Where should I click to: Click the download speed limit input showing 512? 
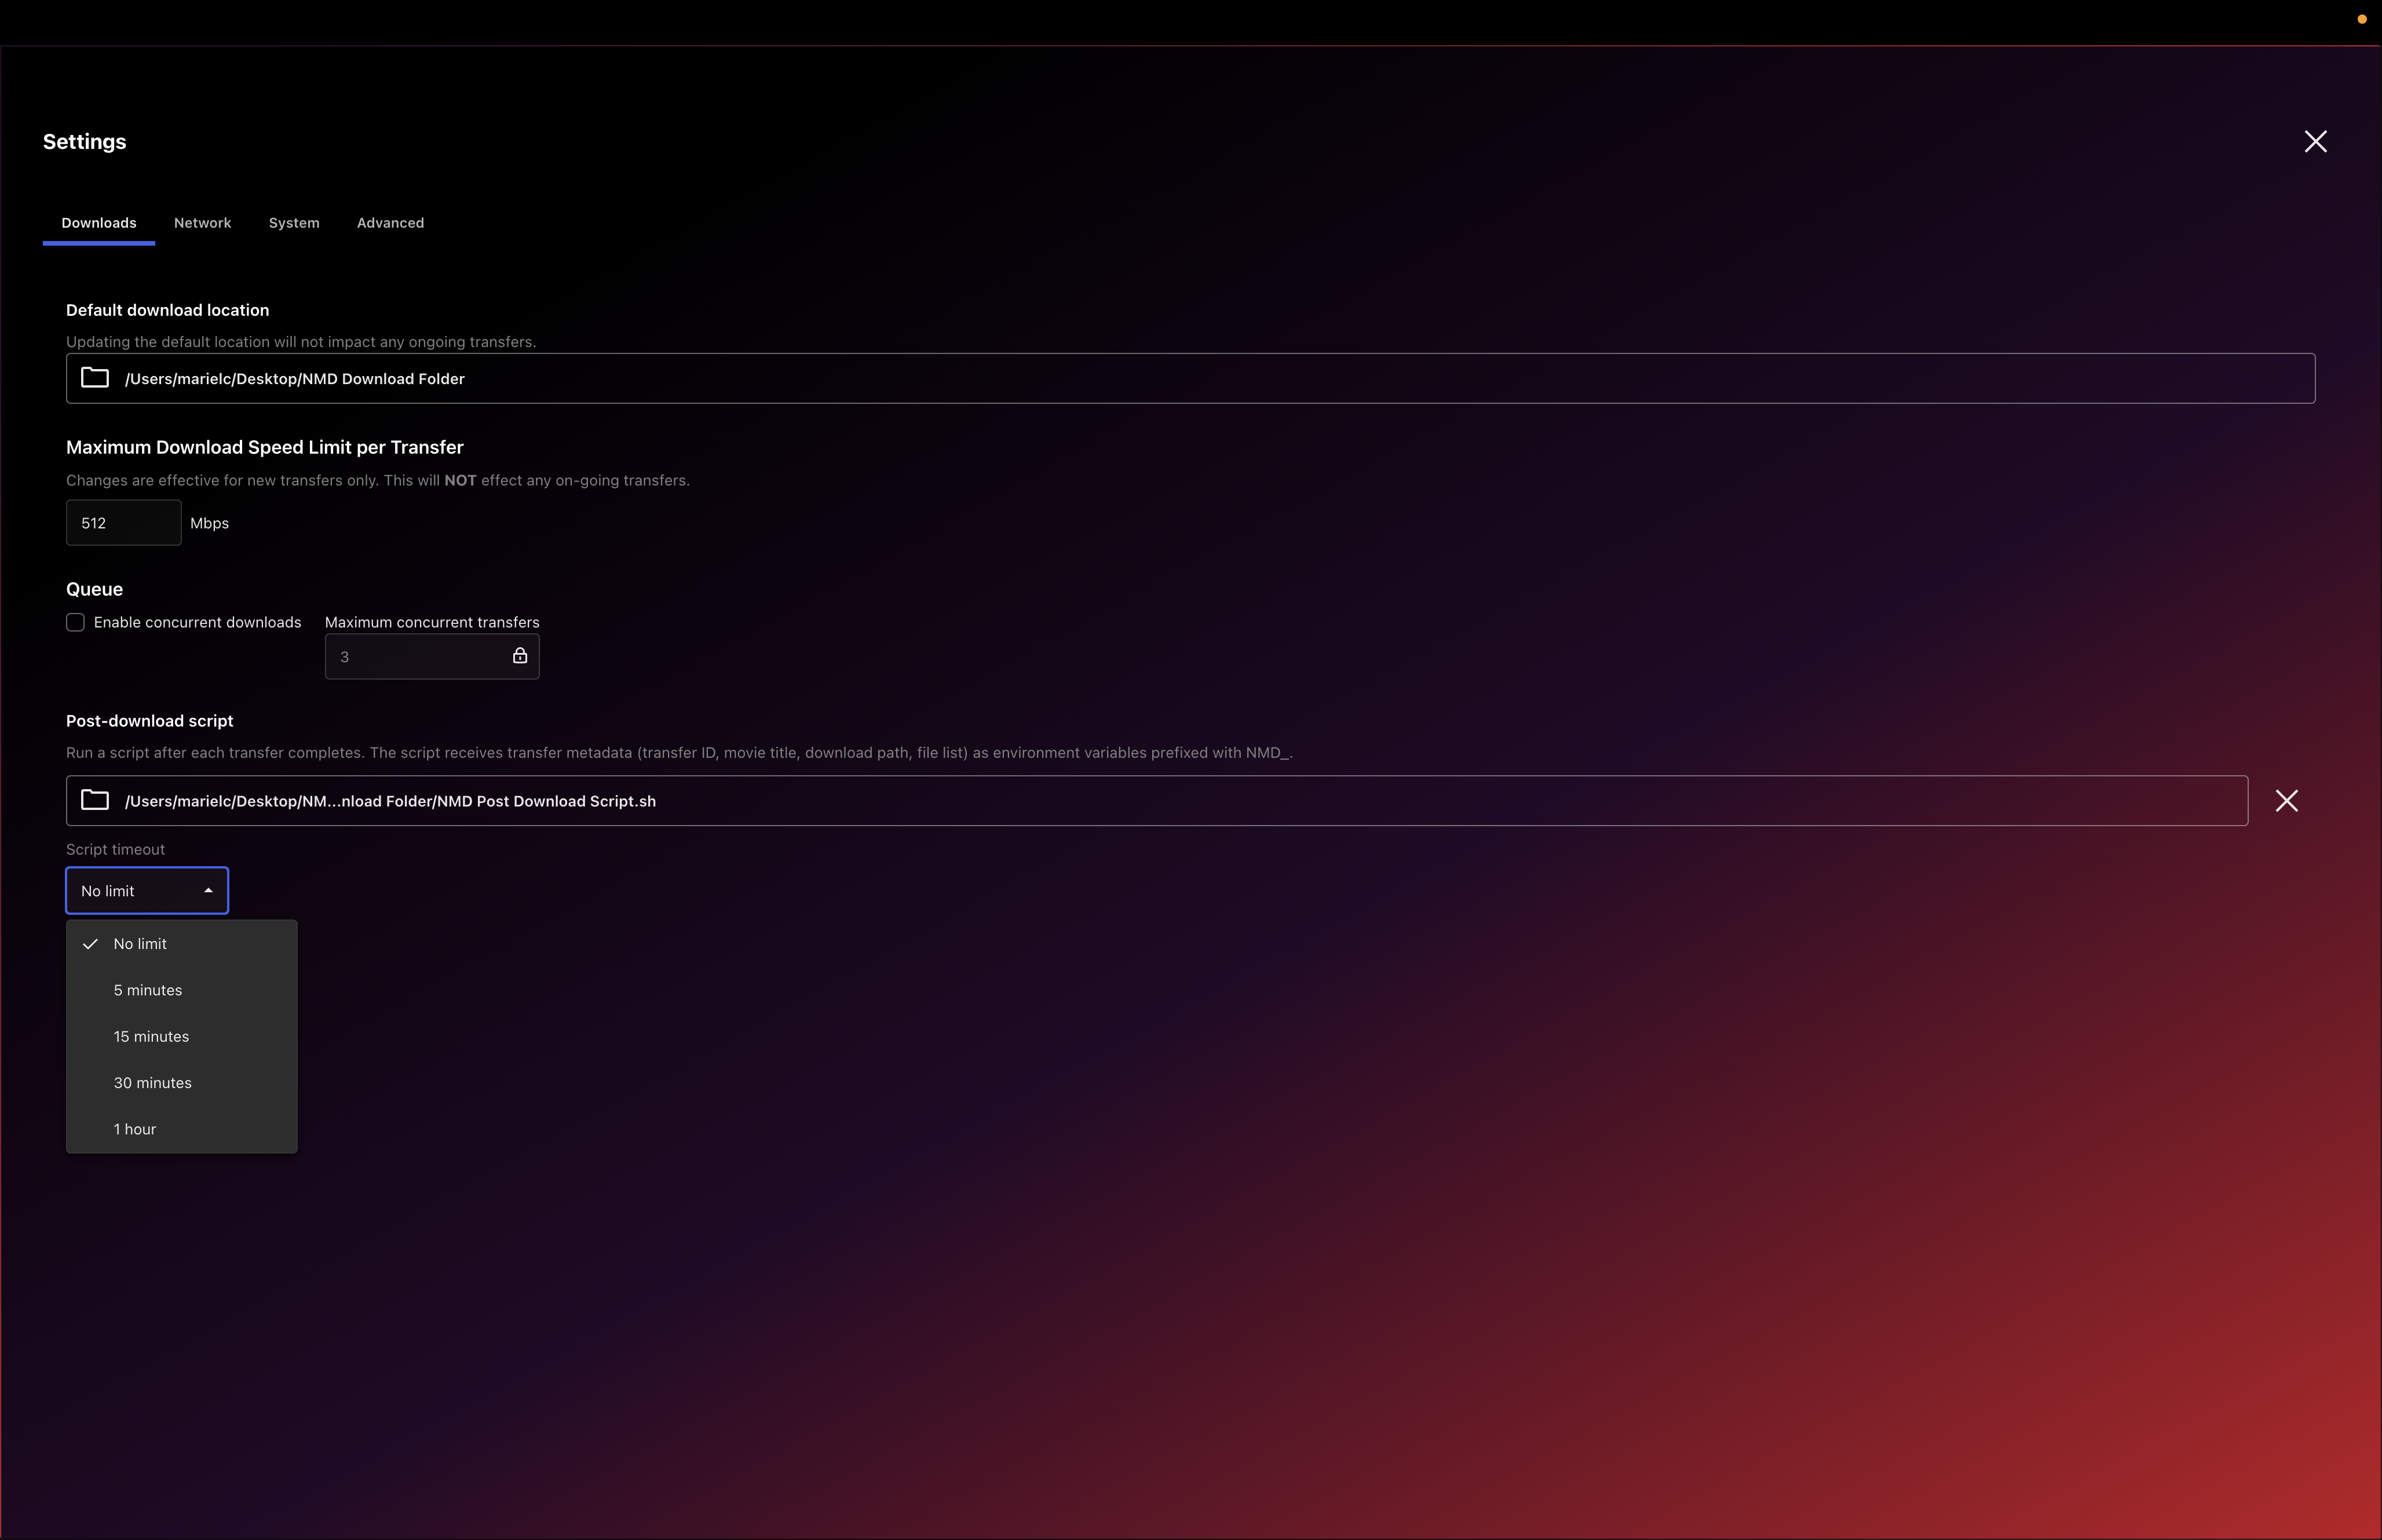tap(123, 522)
